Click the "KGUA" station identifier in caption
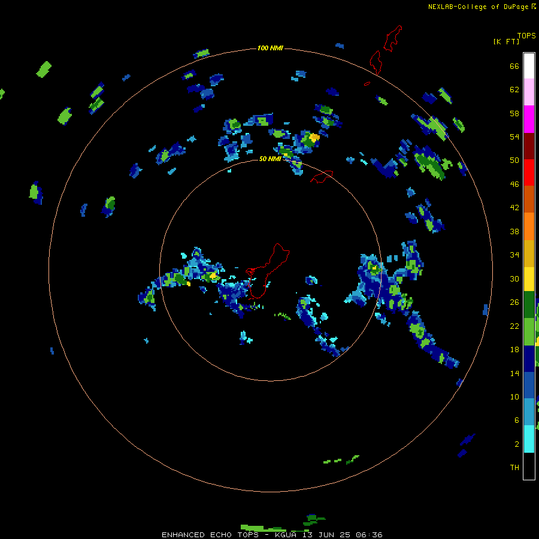This screenshot has width=539, height=539. [286, 535]
